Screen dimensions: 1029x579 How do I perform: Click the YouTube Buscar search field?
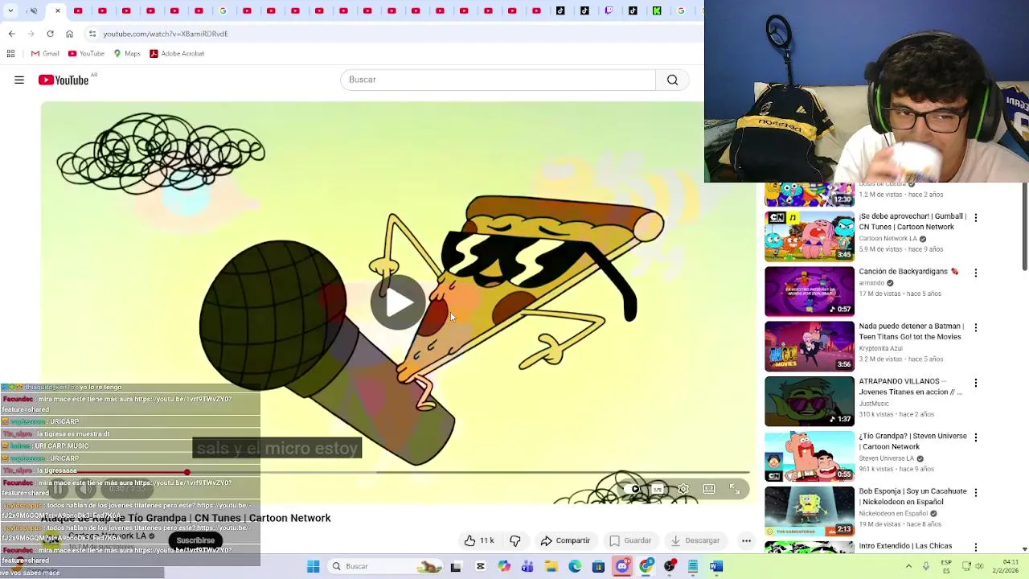498,80
